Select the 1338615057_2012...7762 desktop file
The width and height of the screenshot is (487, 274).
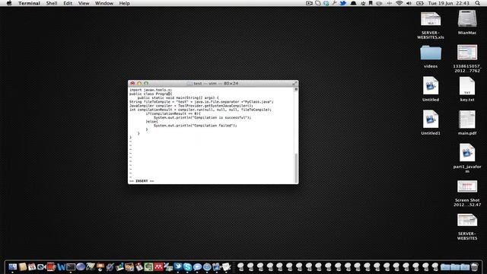467,59
